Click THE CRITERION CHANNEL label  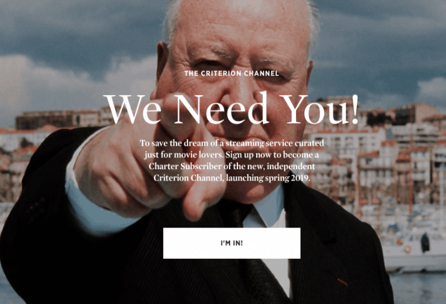(x=231, y=73)
